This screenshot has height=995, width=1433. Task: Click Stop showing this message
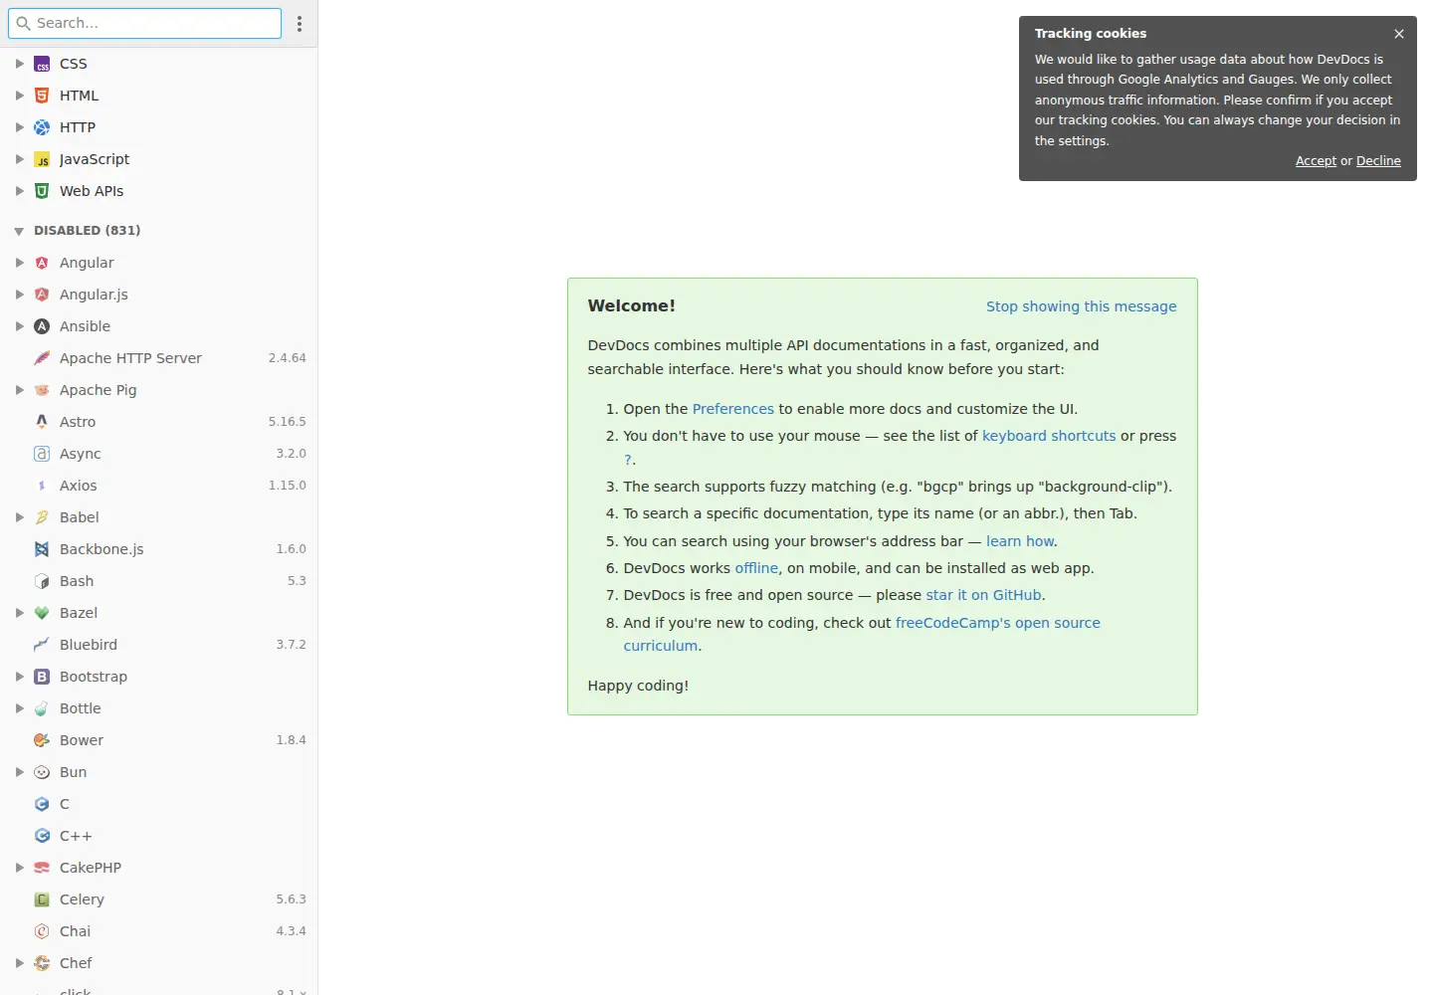1081,306
